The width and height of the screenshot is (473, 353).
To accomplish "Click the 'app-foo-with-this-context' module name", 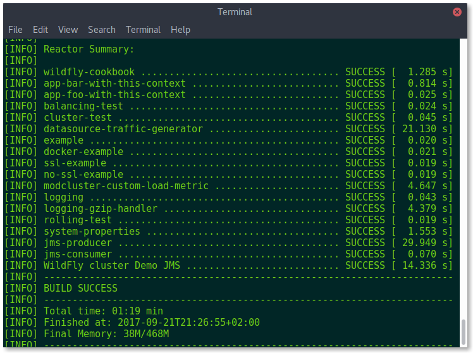I will 114,95.
